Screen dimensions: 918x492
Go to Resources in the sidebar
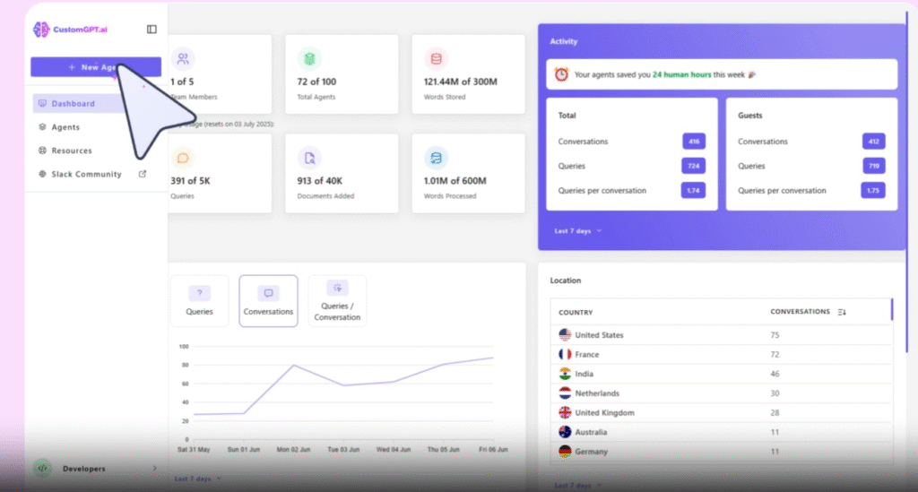[x=71, y=151]
